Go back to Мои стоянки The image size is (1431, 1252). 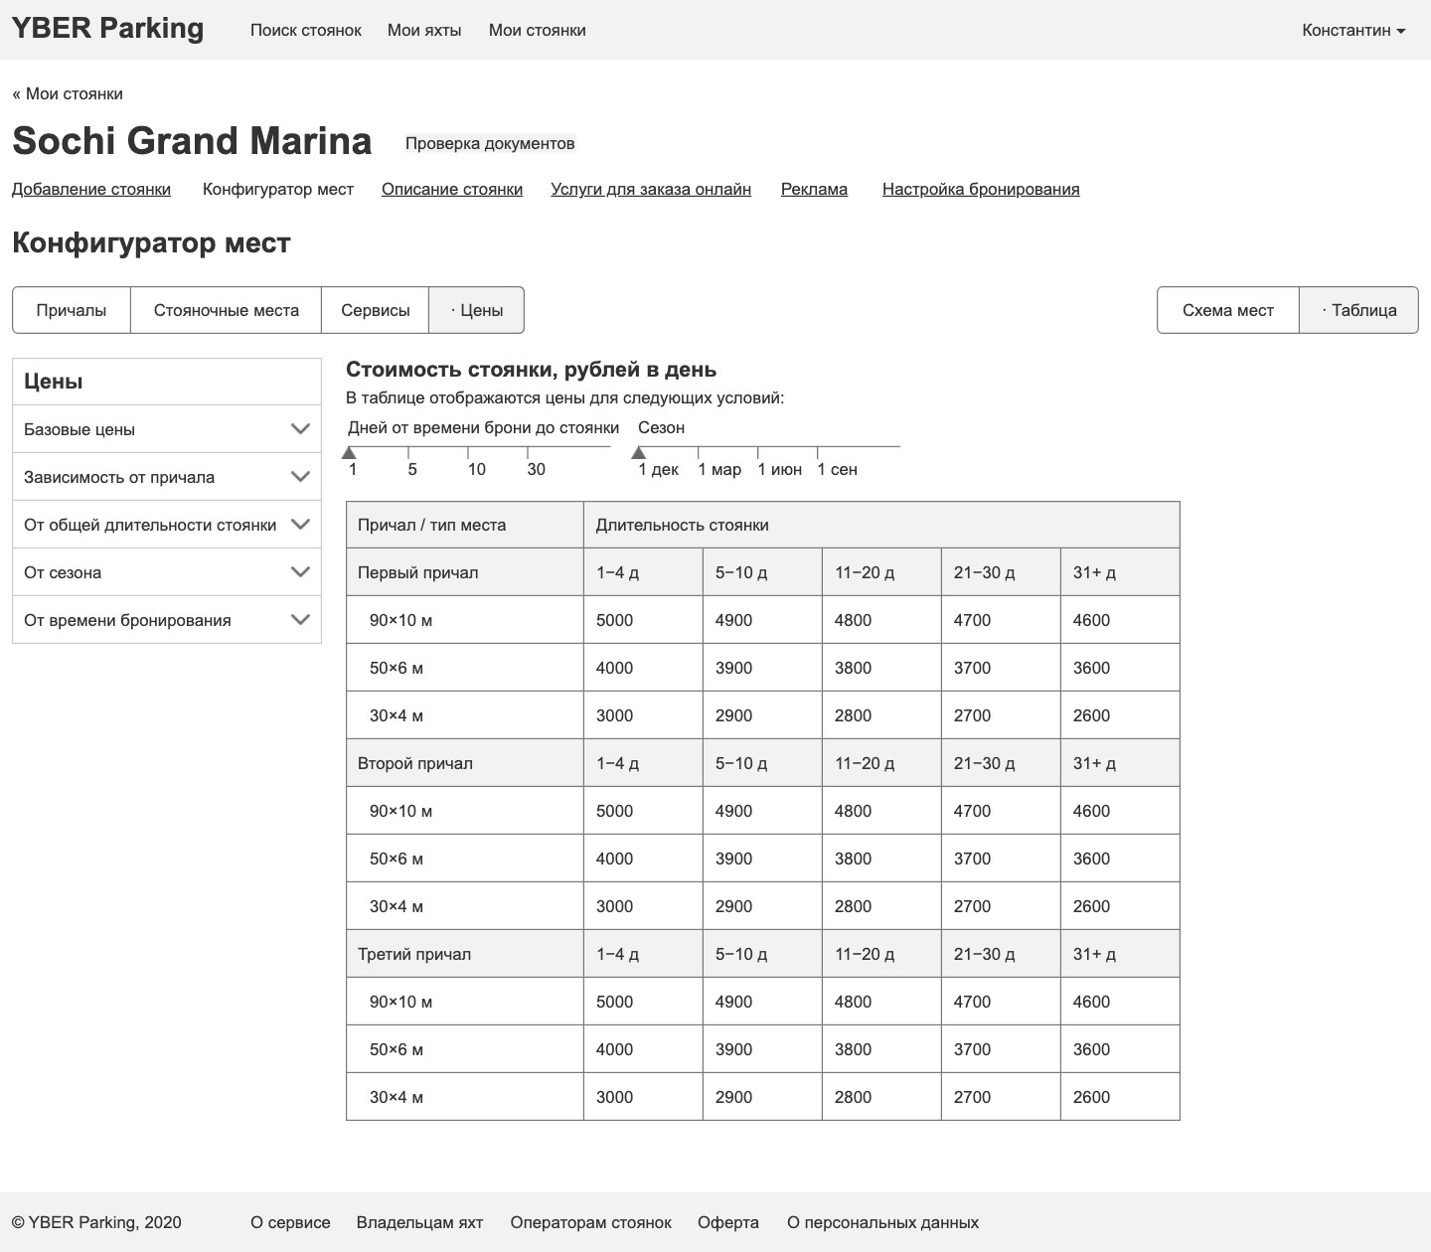tap(68, 93)
